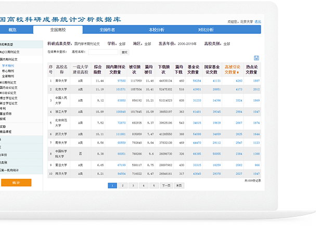Go to results page 5

154,186
